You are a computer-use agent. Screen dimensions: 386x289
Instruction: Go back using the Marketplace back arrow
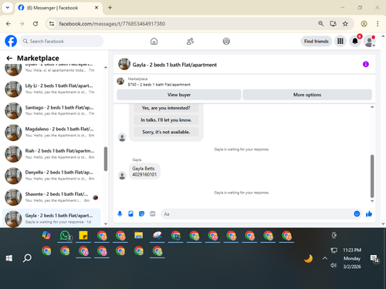click(x=9, y=59)
